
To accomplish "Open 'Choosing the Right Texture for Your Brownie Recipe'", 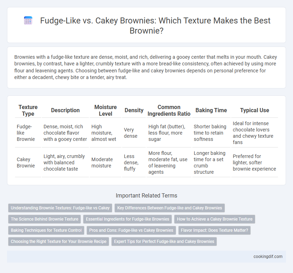I will 59,242.
